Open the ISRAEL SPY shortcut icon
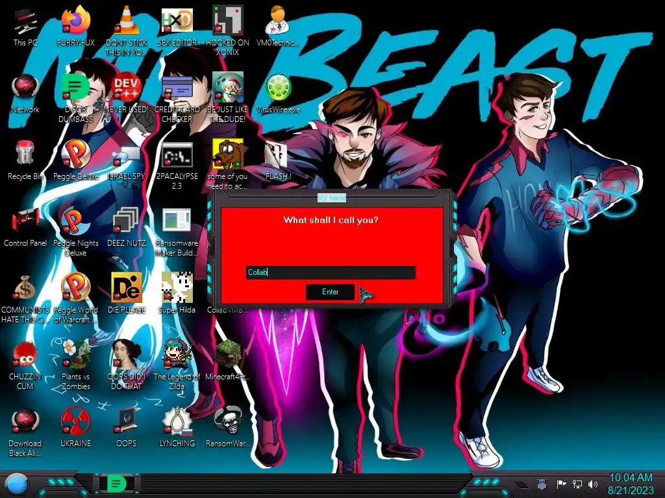Image resolution: width=665 pixels, height=498 pixels. click(127, 156)
